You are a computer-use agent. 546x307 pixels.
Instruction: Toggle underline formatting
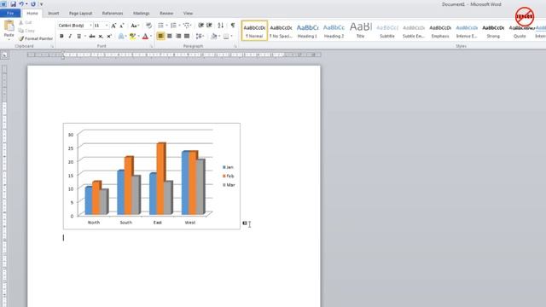tap(78, 36)
